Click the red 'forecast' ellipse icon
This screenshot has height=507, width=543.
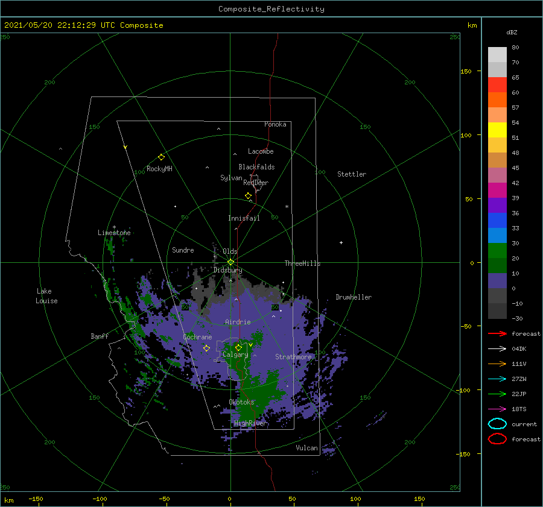pos(497,439)
